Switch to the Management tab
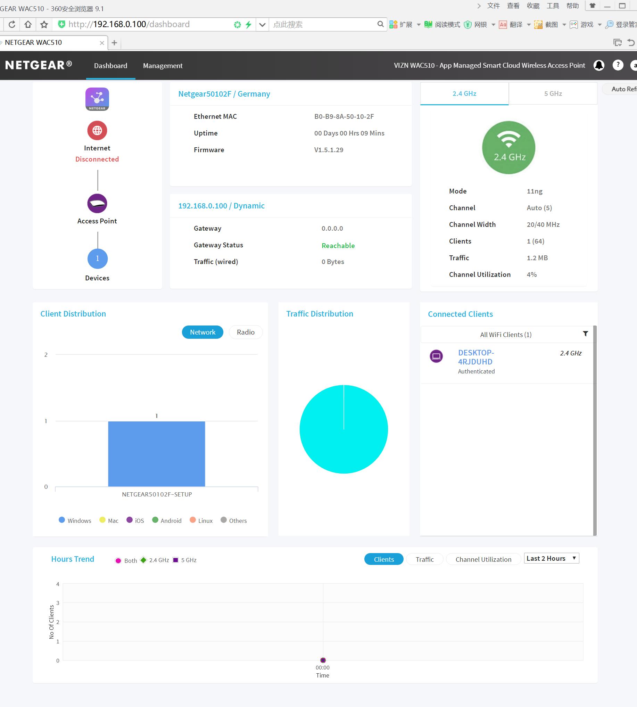 coord(163,65)
